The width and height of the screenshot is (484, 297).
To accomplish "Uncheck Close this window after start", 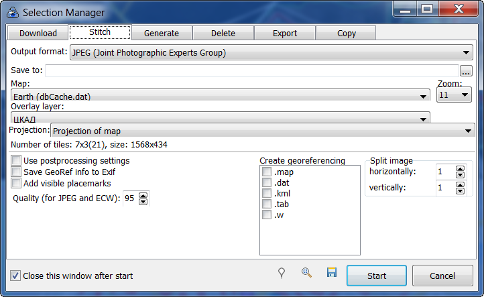I will coord(16,276).
